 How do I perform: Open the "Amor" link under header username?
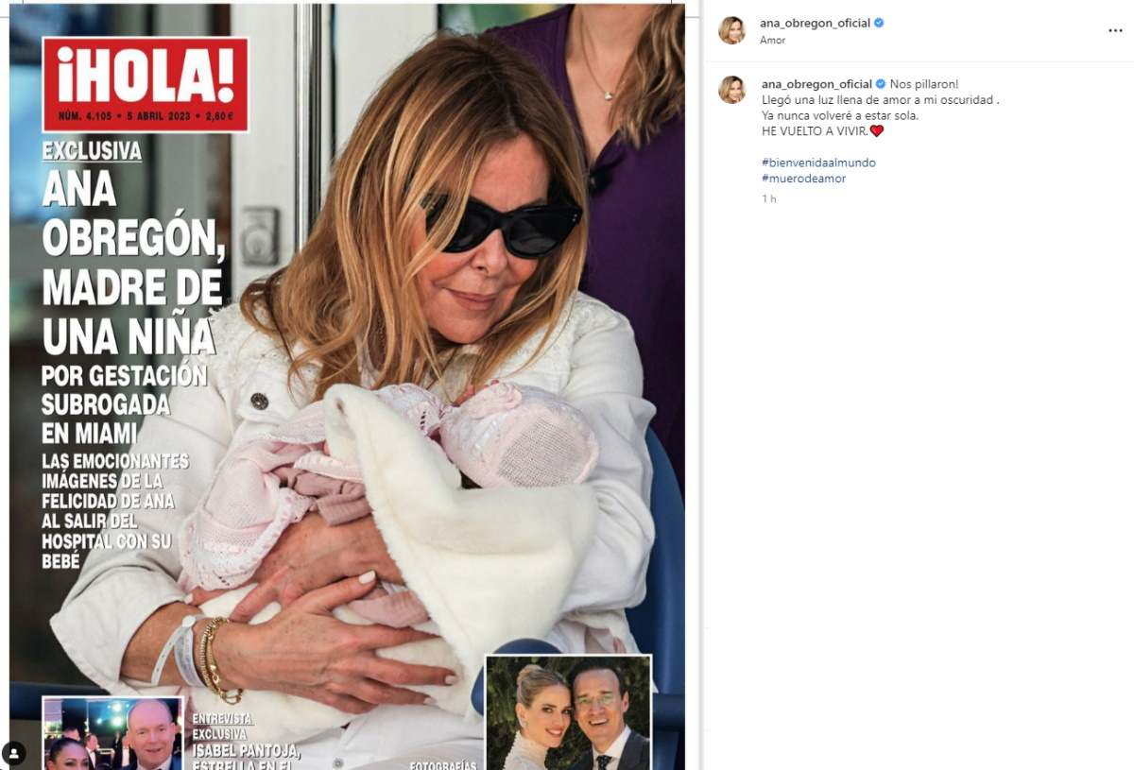point(772,40)
